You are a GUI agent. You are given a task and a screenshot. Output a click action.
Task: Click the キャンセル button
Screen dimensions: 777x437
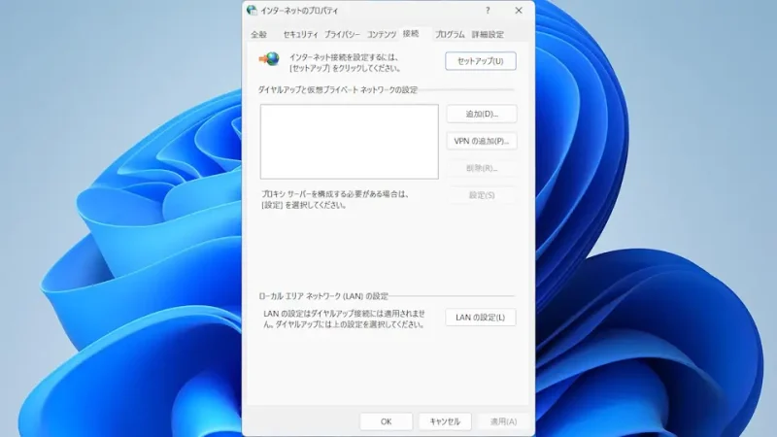pyautogui.click(x=445, y=421)
